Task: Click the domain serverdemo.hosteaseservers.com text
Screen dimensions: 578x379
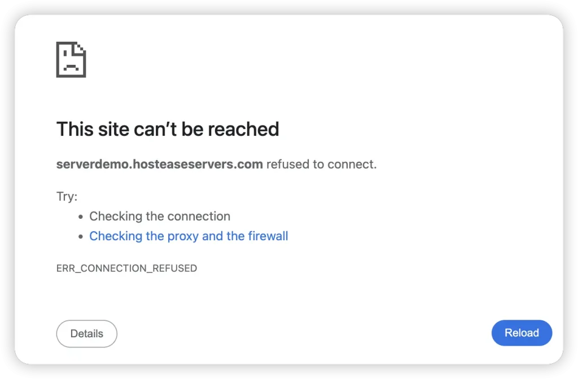Action: click(159, 164)
